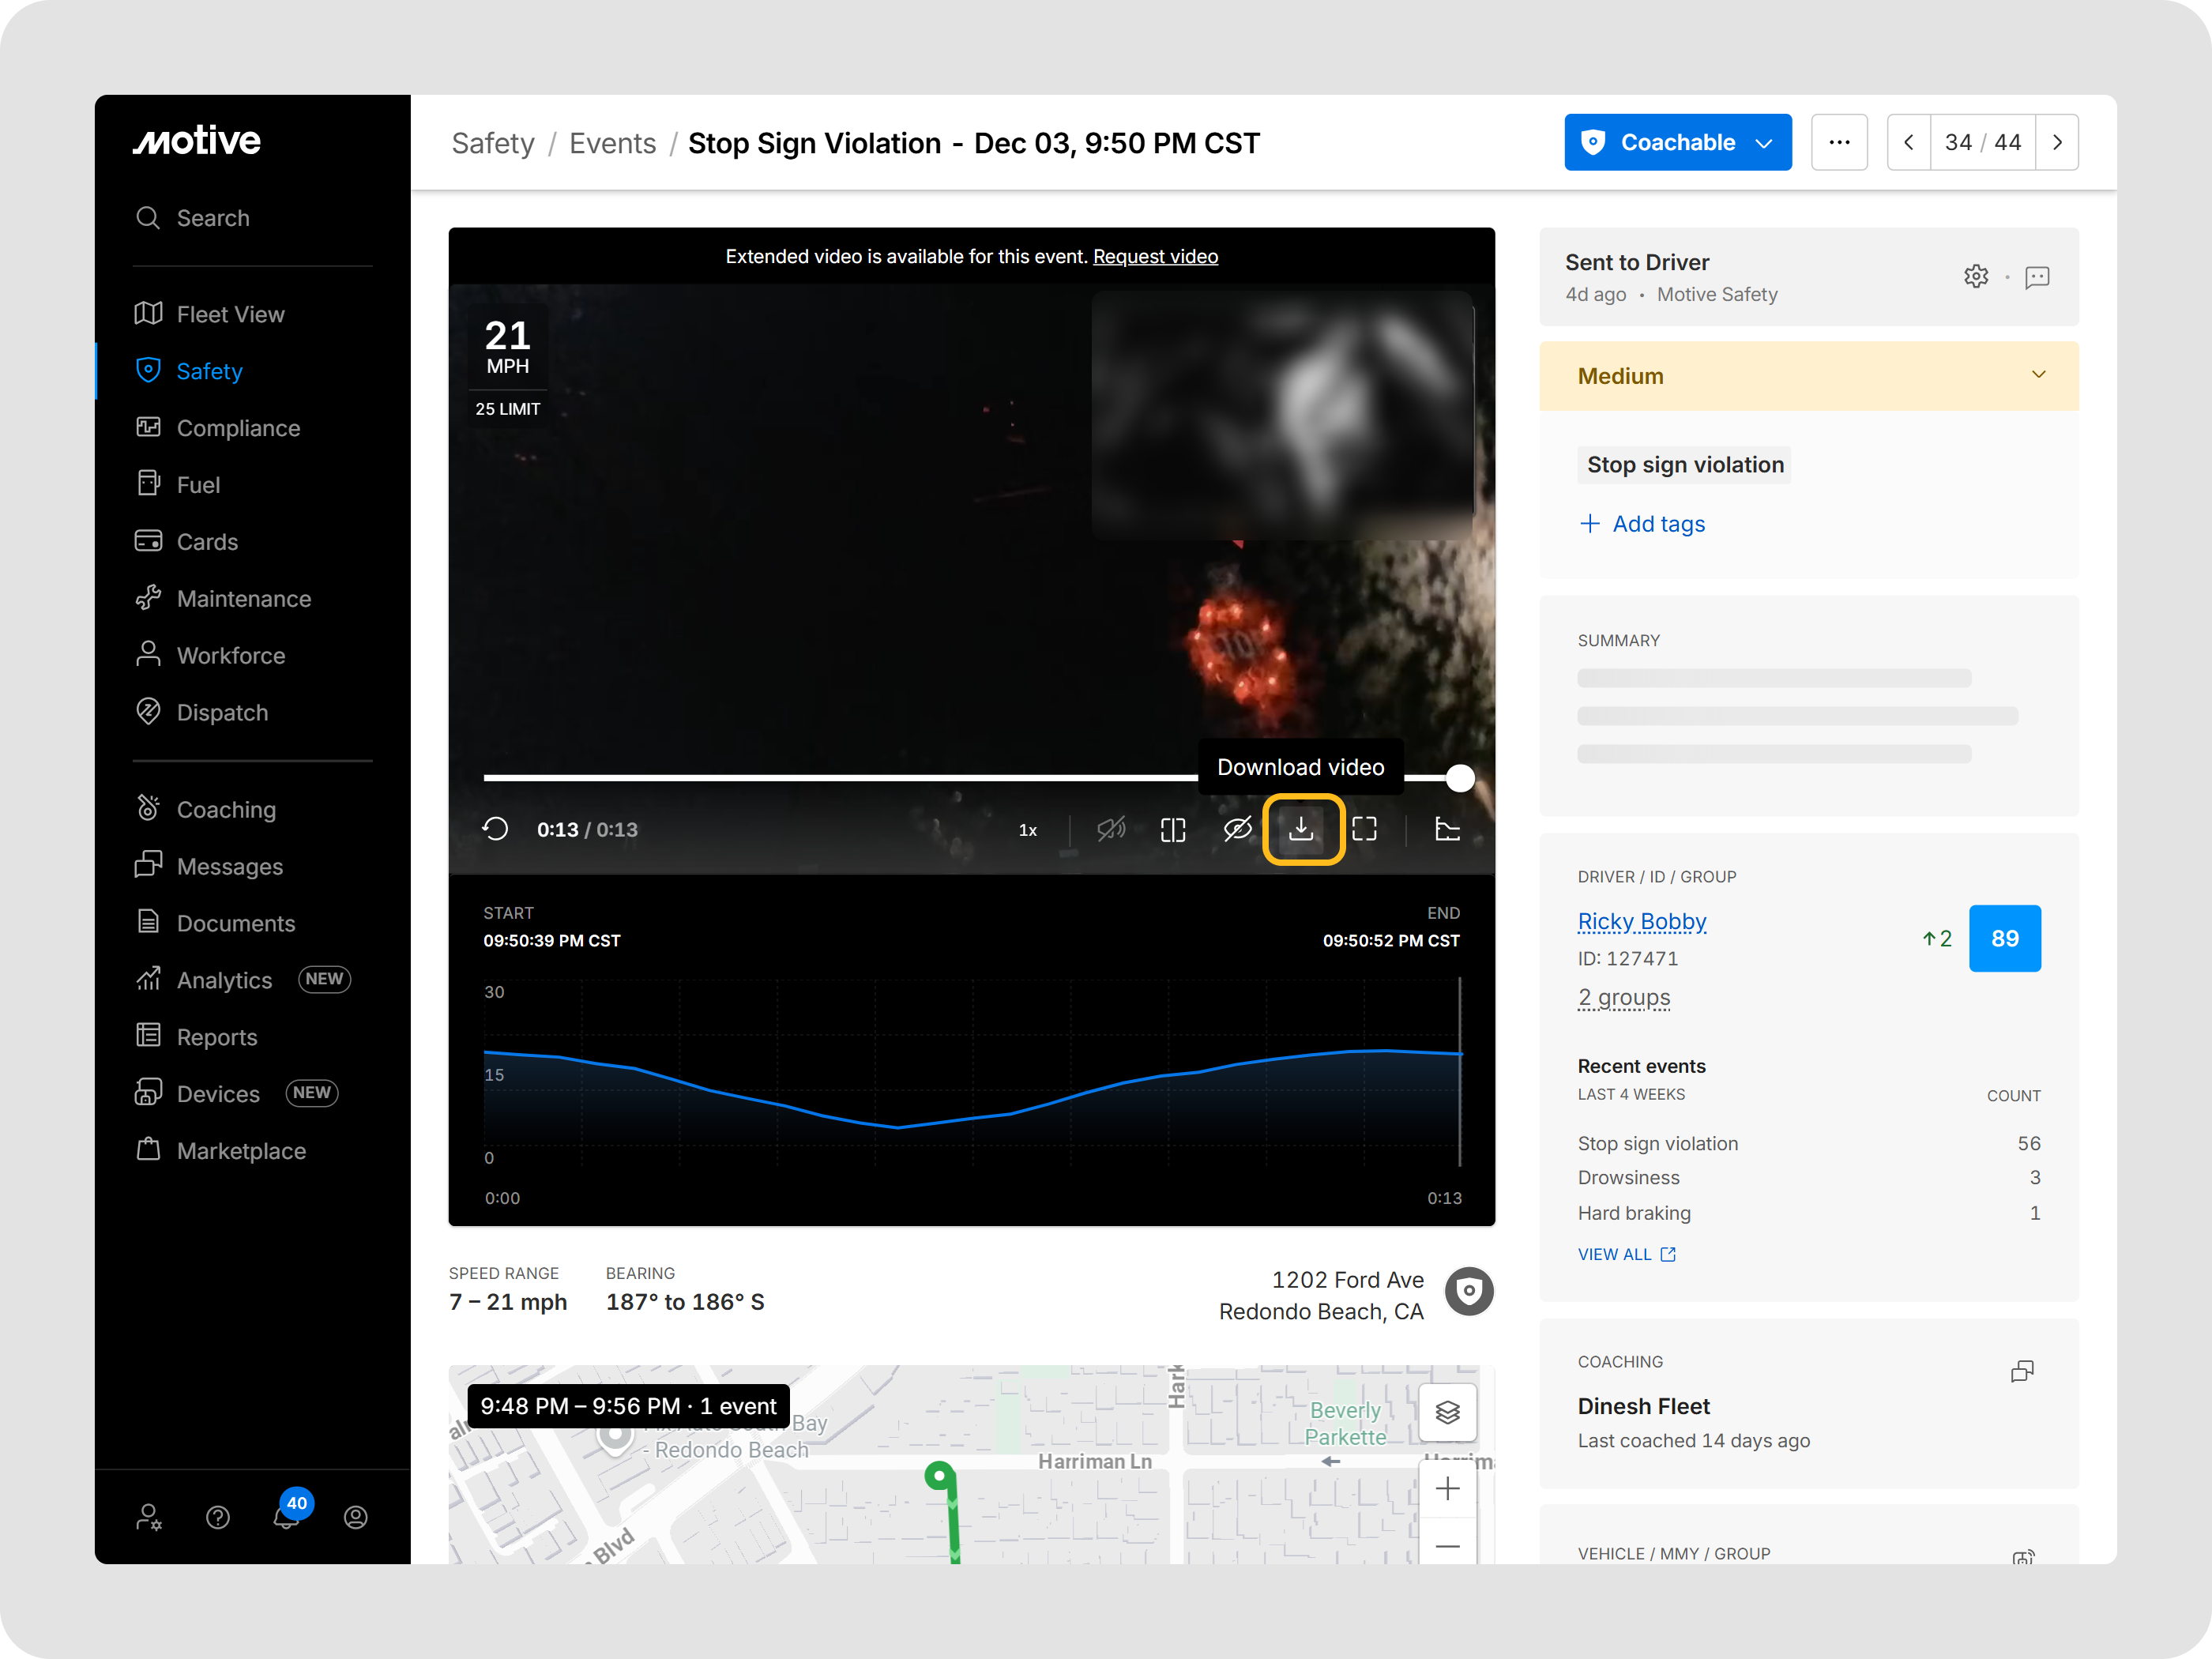Click the speed chart toggle icon
The image size is (2212, 1659).
click(x=1447, y=829)
